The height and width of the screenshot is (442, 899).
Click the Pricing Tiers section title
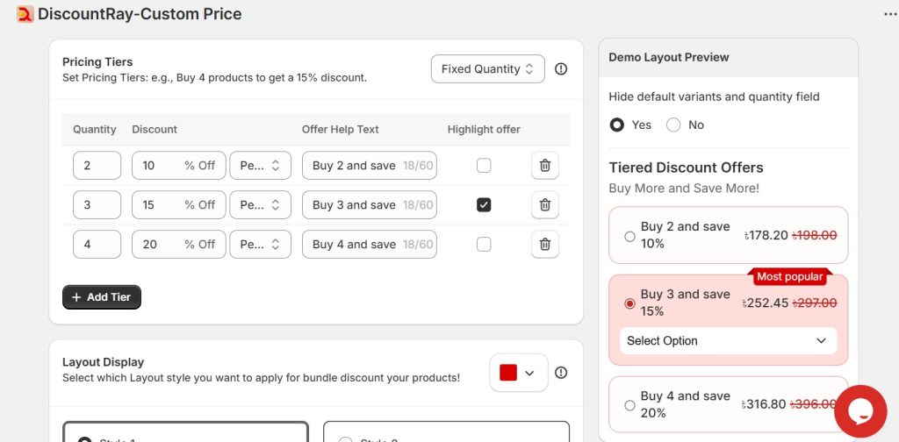coord(97,62)
